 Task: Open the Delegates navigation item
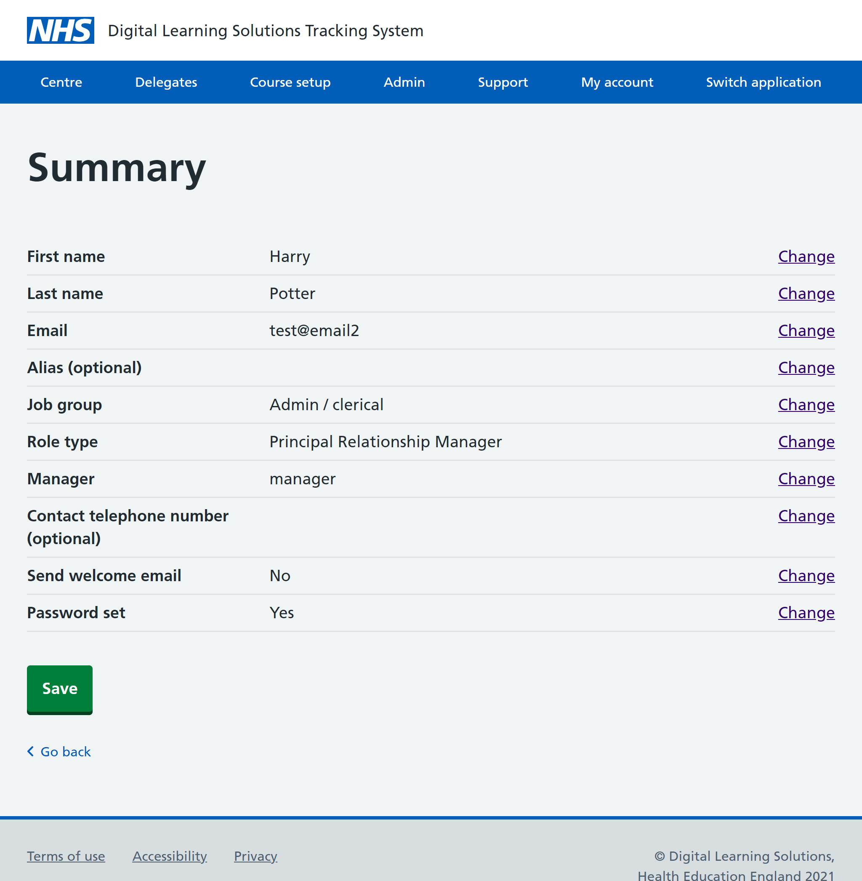click(166, 82)
